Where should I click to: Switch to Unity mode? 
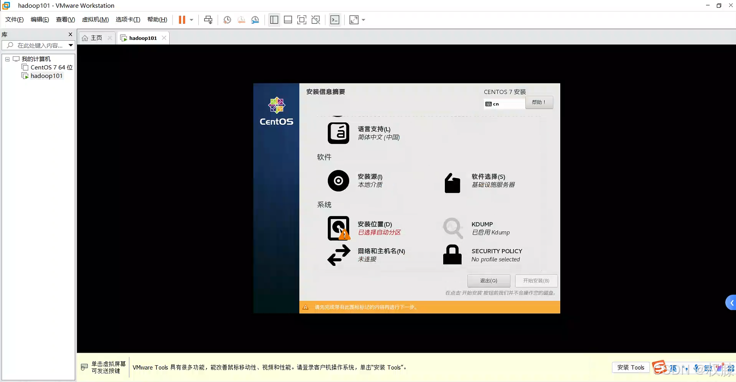point(316,20)
